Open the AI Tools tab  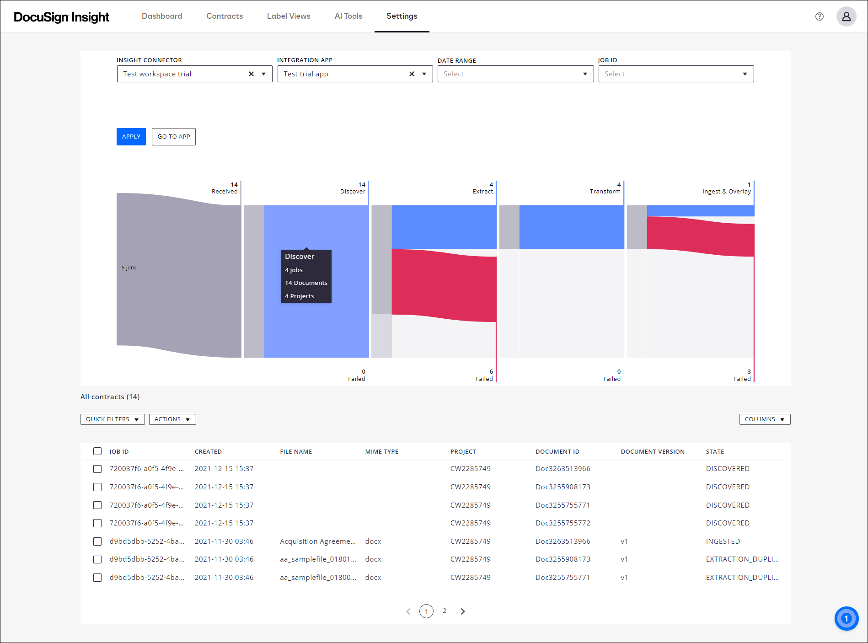click(x=348, y=16)
